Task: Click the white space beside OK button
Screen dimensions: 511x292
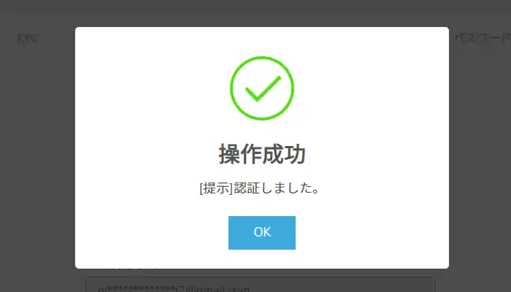Action: [358, 233]
